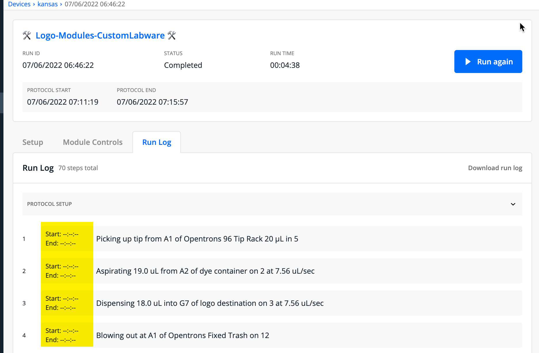
Task: Select the Run Log tab
Action: tap(156, 142)
